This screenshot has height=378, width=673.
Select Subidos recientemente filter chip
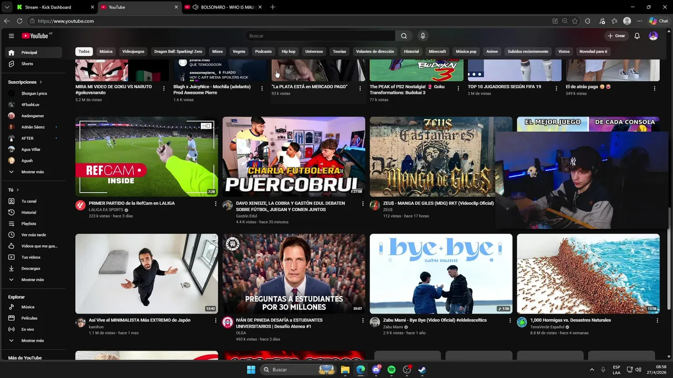[x=528, y=51]
